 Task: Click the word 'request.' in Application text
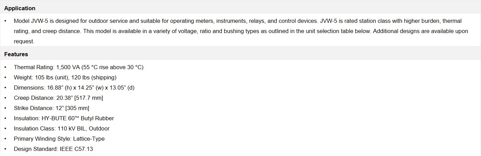[x=24, y=42]
